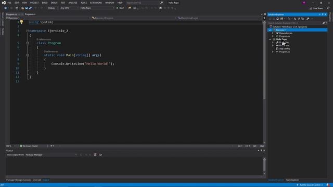Collapse the namespace Ejercicio_2 code block
Image resolution: width=333 pixels, height=187 pixels.
28,31
